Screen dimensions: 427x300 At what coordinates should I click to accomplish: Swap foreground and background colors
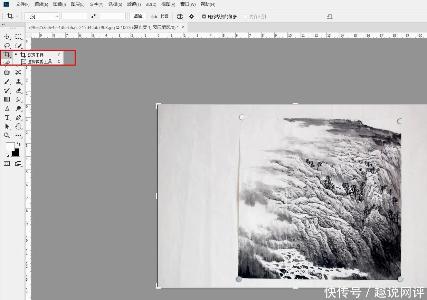[19, 144]
